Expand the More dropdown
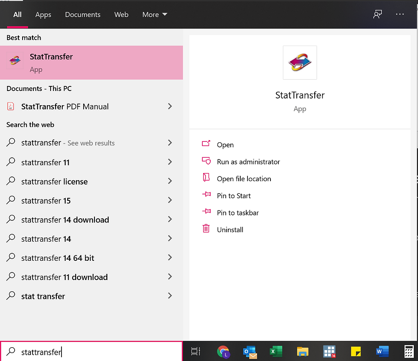 pyautogui.click(x=155, y=14)
